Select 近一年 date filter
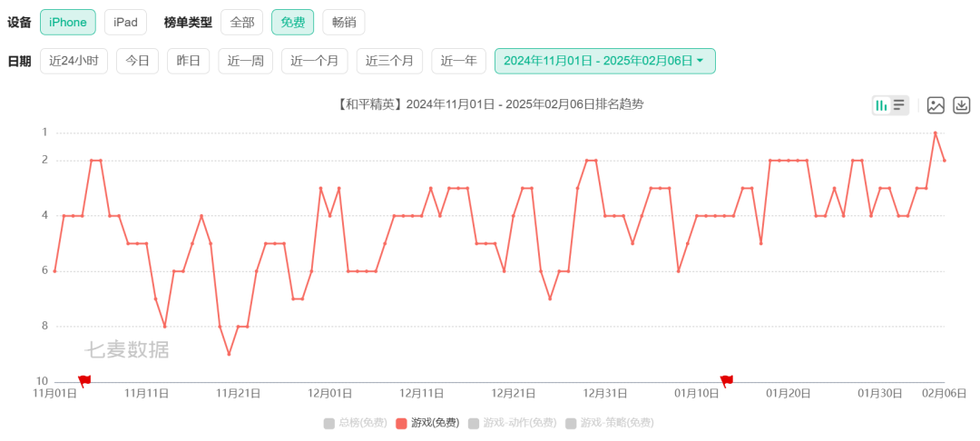Viewport: 980px width, 441px height. coord(459,61)
